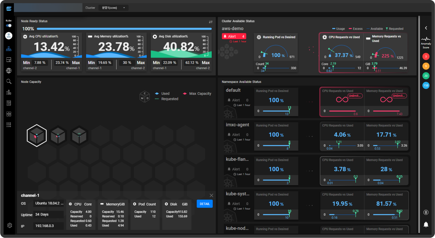Select the blue anomaly badge 158
The height and width of the screenshot is (238, 435).
pos(426,85)
